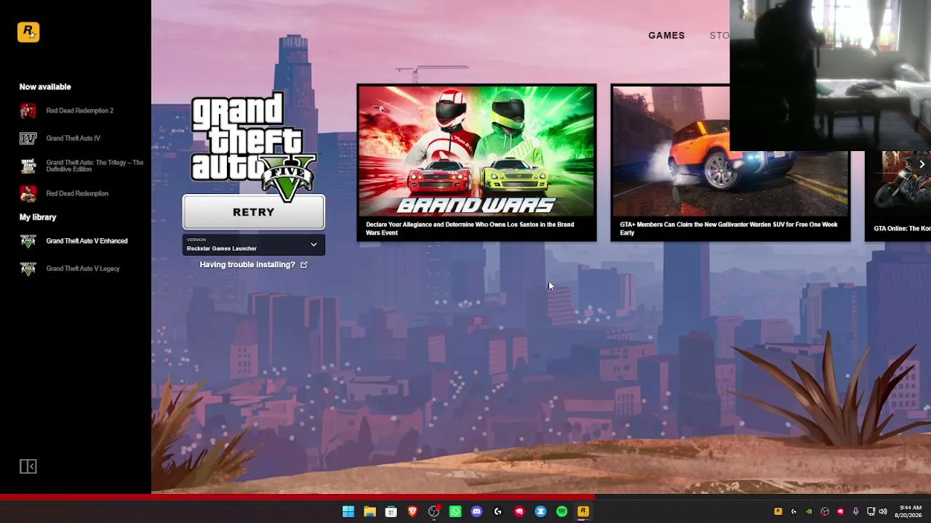Open Logitech G HUB in the taskbar
The width and height of the screenshot is (931, 523).
point(498,511)
